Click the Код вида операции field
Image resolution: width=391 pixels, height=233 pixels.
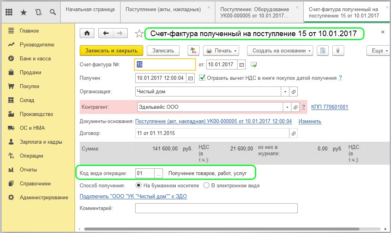click(x=145, y=173)
